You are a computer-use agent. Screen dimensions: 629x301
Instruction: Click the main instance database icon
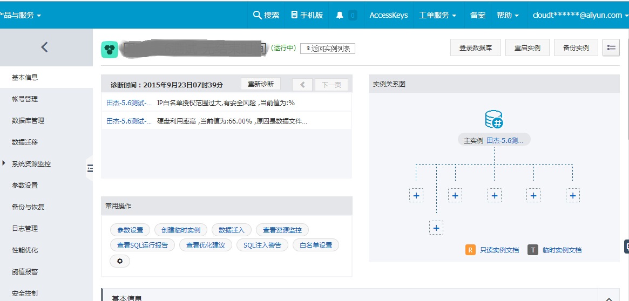493,119
